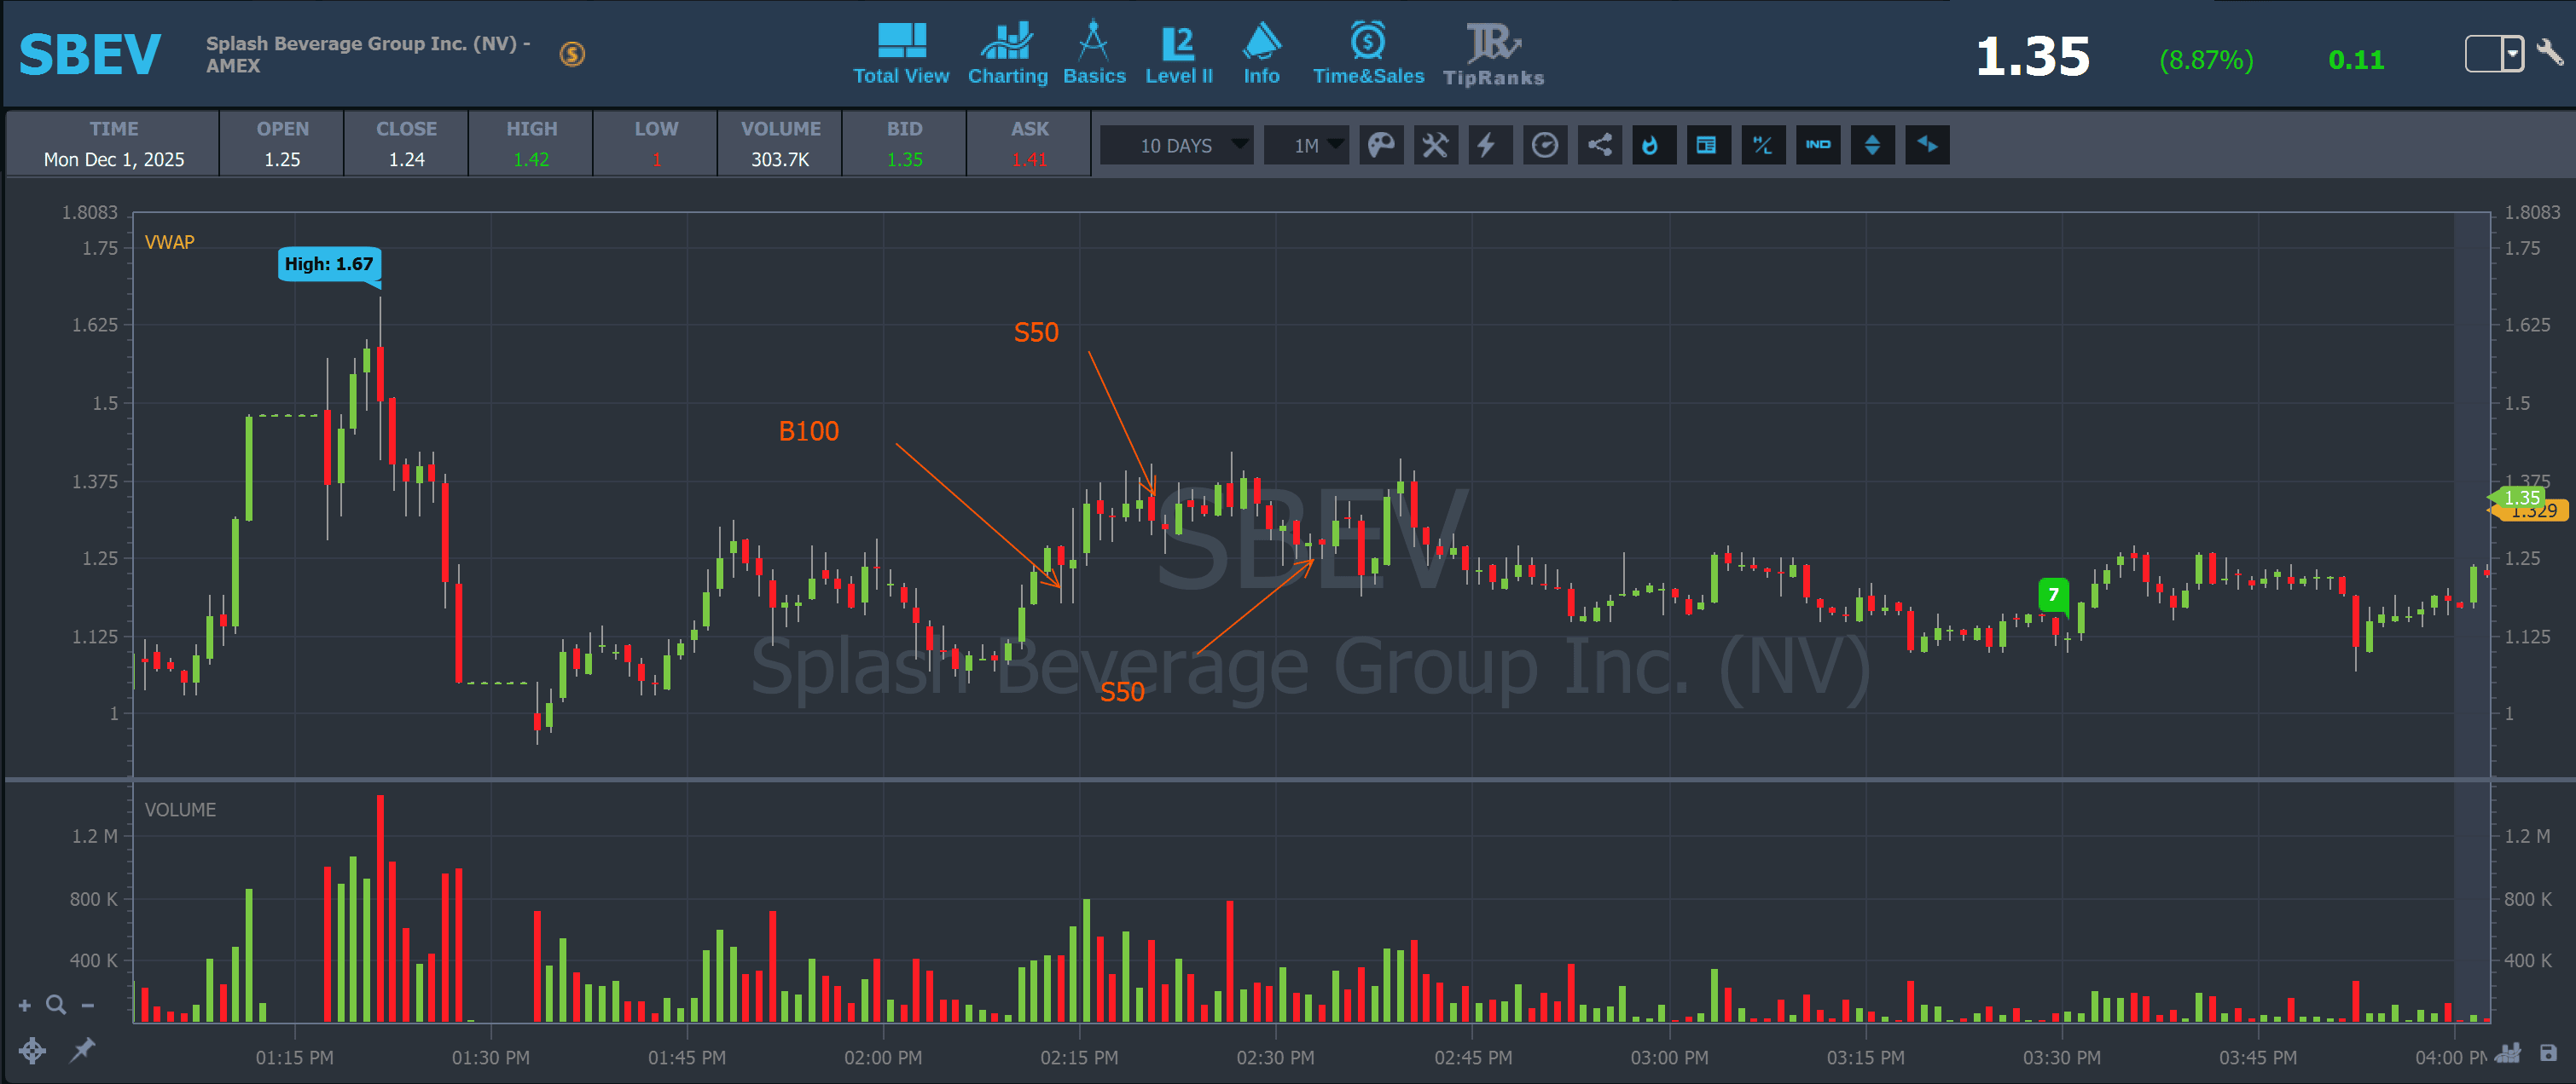Click the zoom in plus button

pyautogui.click(x=25, y=1005)
